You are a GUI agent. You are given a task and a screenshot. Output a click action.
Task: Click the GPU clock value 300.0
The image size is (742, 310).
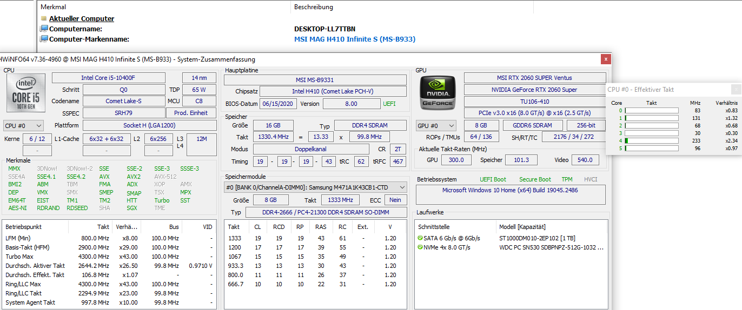point(456,160)
